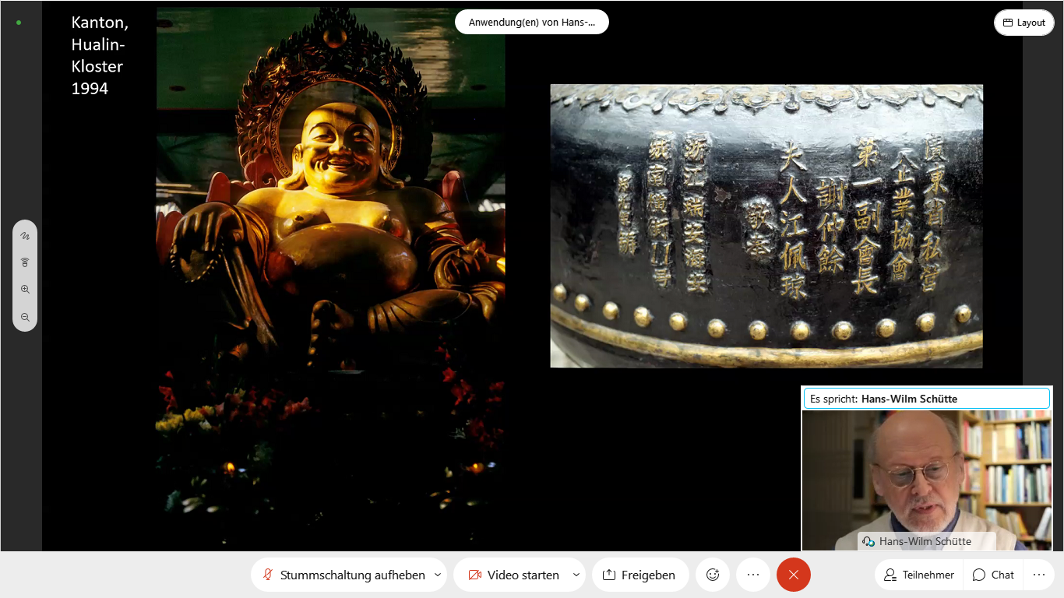The height and width of the screenshot is (598, 1064).
Task: Open the Layout dropdown
Action: (1023, 23)
